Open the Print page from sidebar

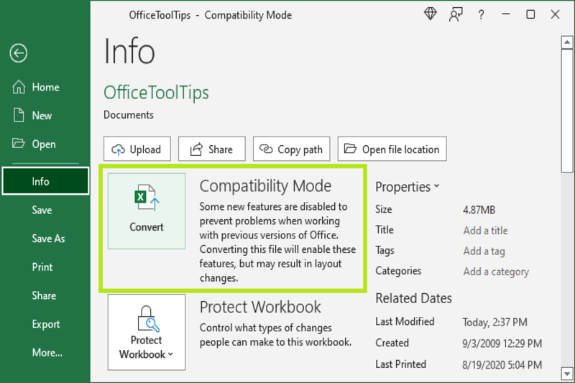[42, 267]
